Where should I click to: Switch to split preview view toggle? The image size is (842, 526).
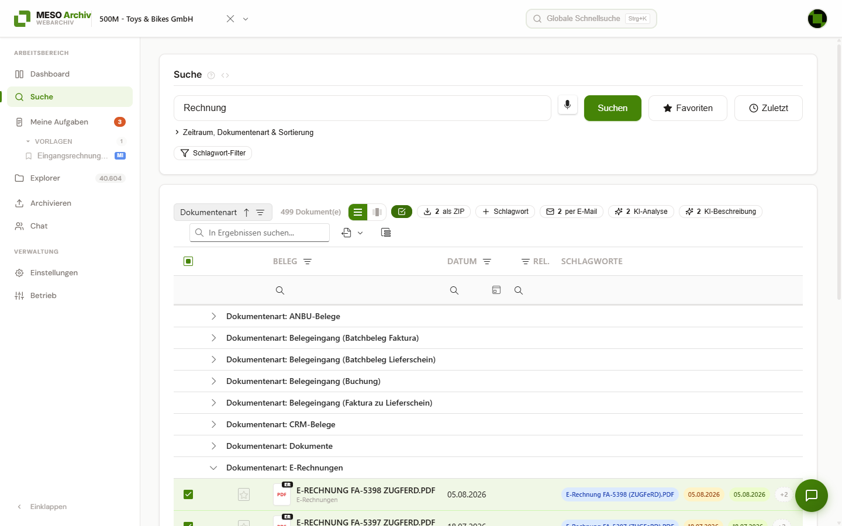(x=377, y=212)
